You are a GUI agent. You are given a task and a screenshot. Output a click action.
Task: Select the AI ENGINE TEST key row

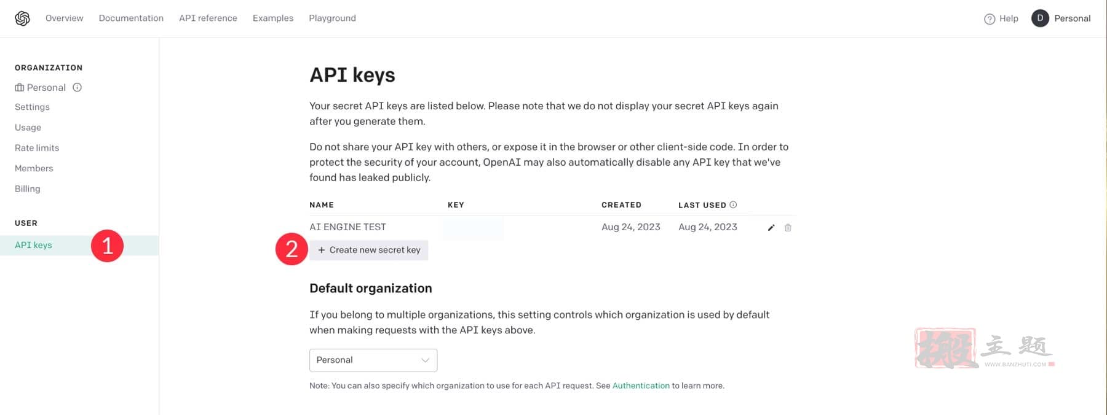coord(552,227)
